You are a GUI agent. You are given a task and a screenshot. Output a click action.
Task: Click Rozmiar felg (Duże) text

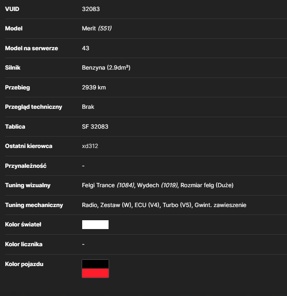[207, 185]
